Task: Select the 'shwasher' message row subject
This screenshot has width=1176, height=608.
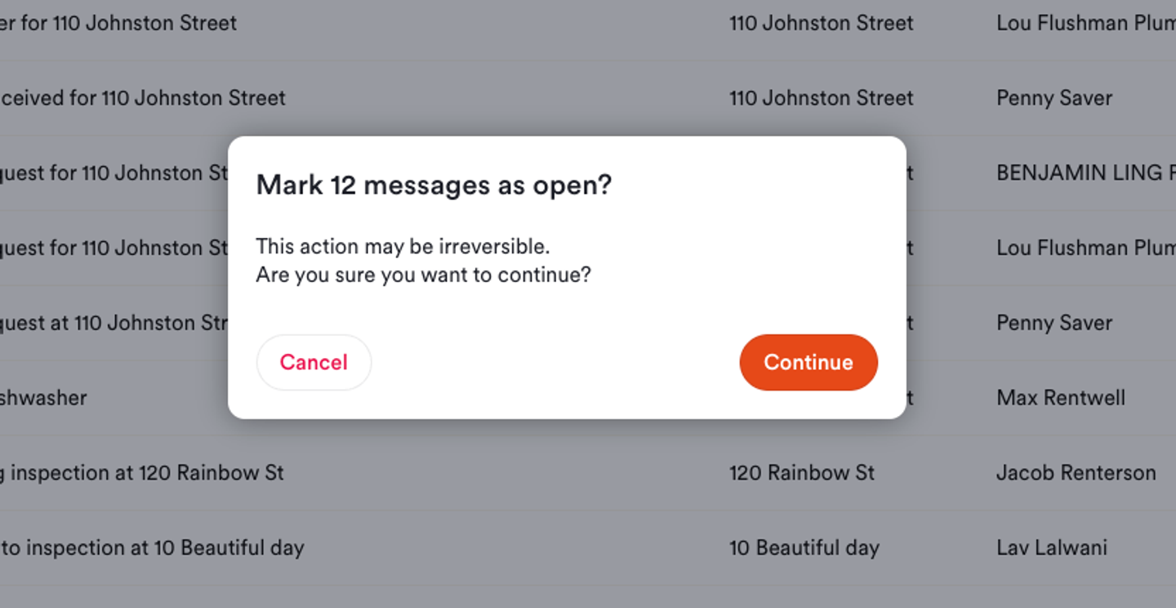Action: [x=43, y=398]
